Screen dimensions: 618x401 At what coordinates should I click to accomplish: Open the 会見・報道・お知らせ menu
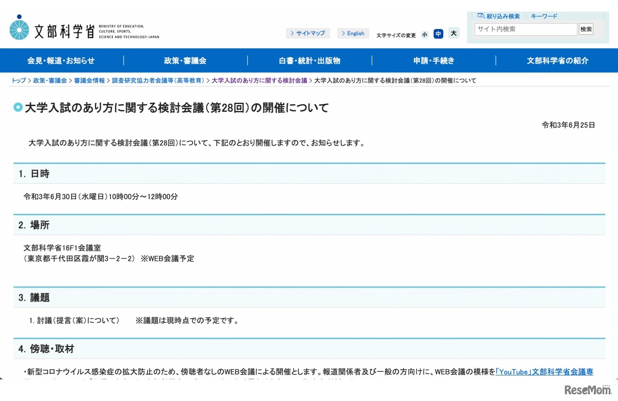point(61,60)
